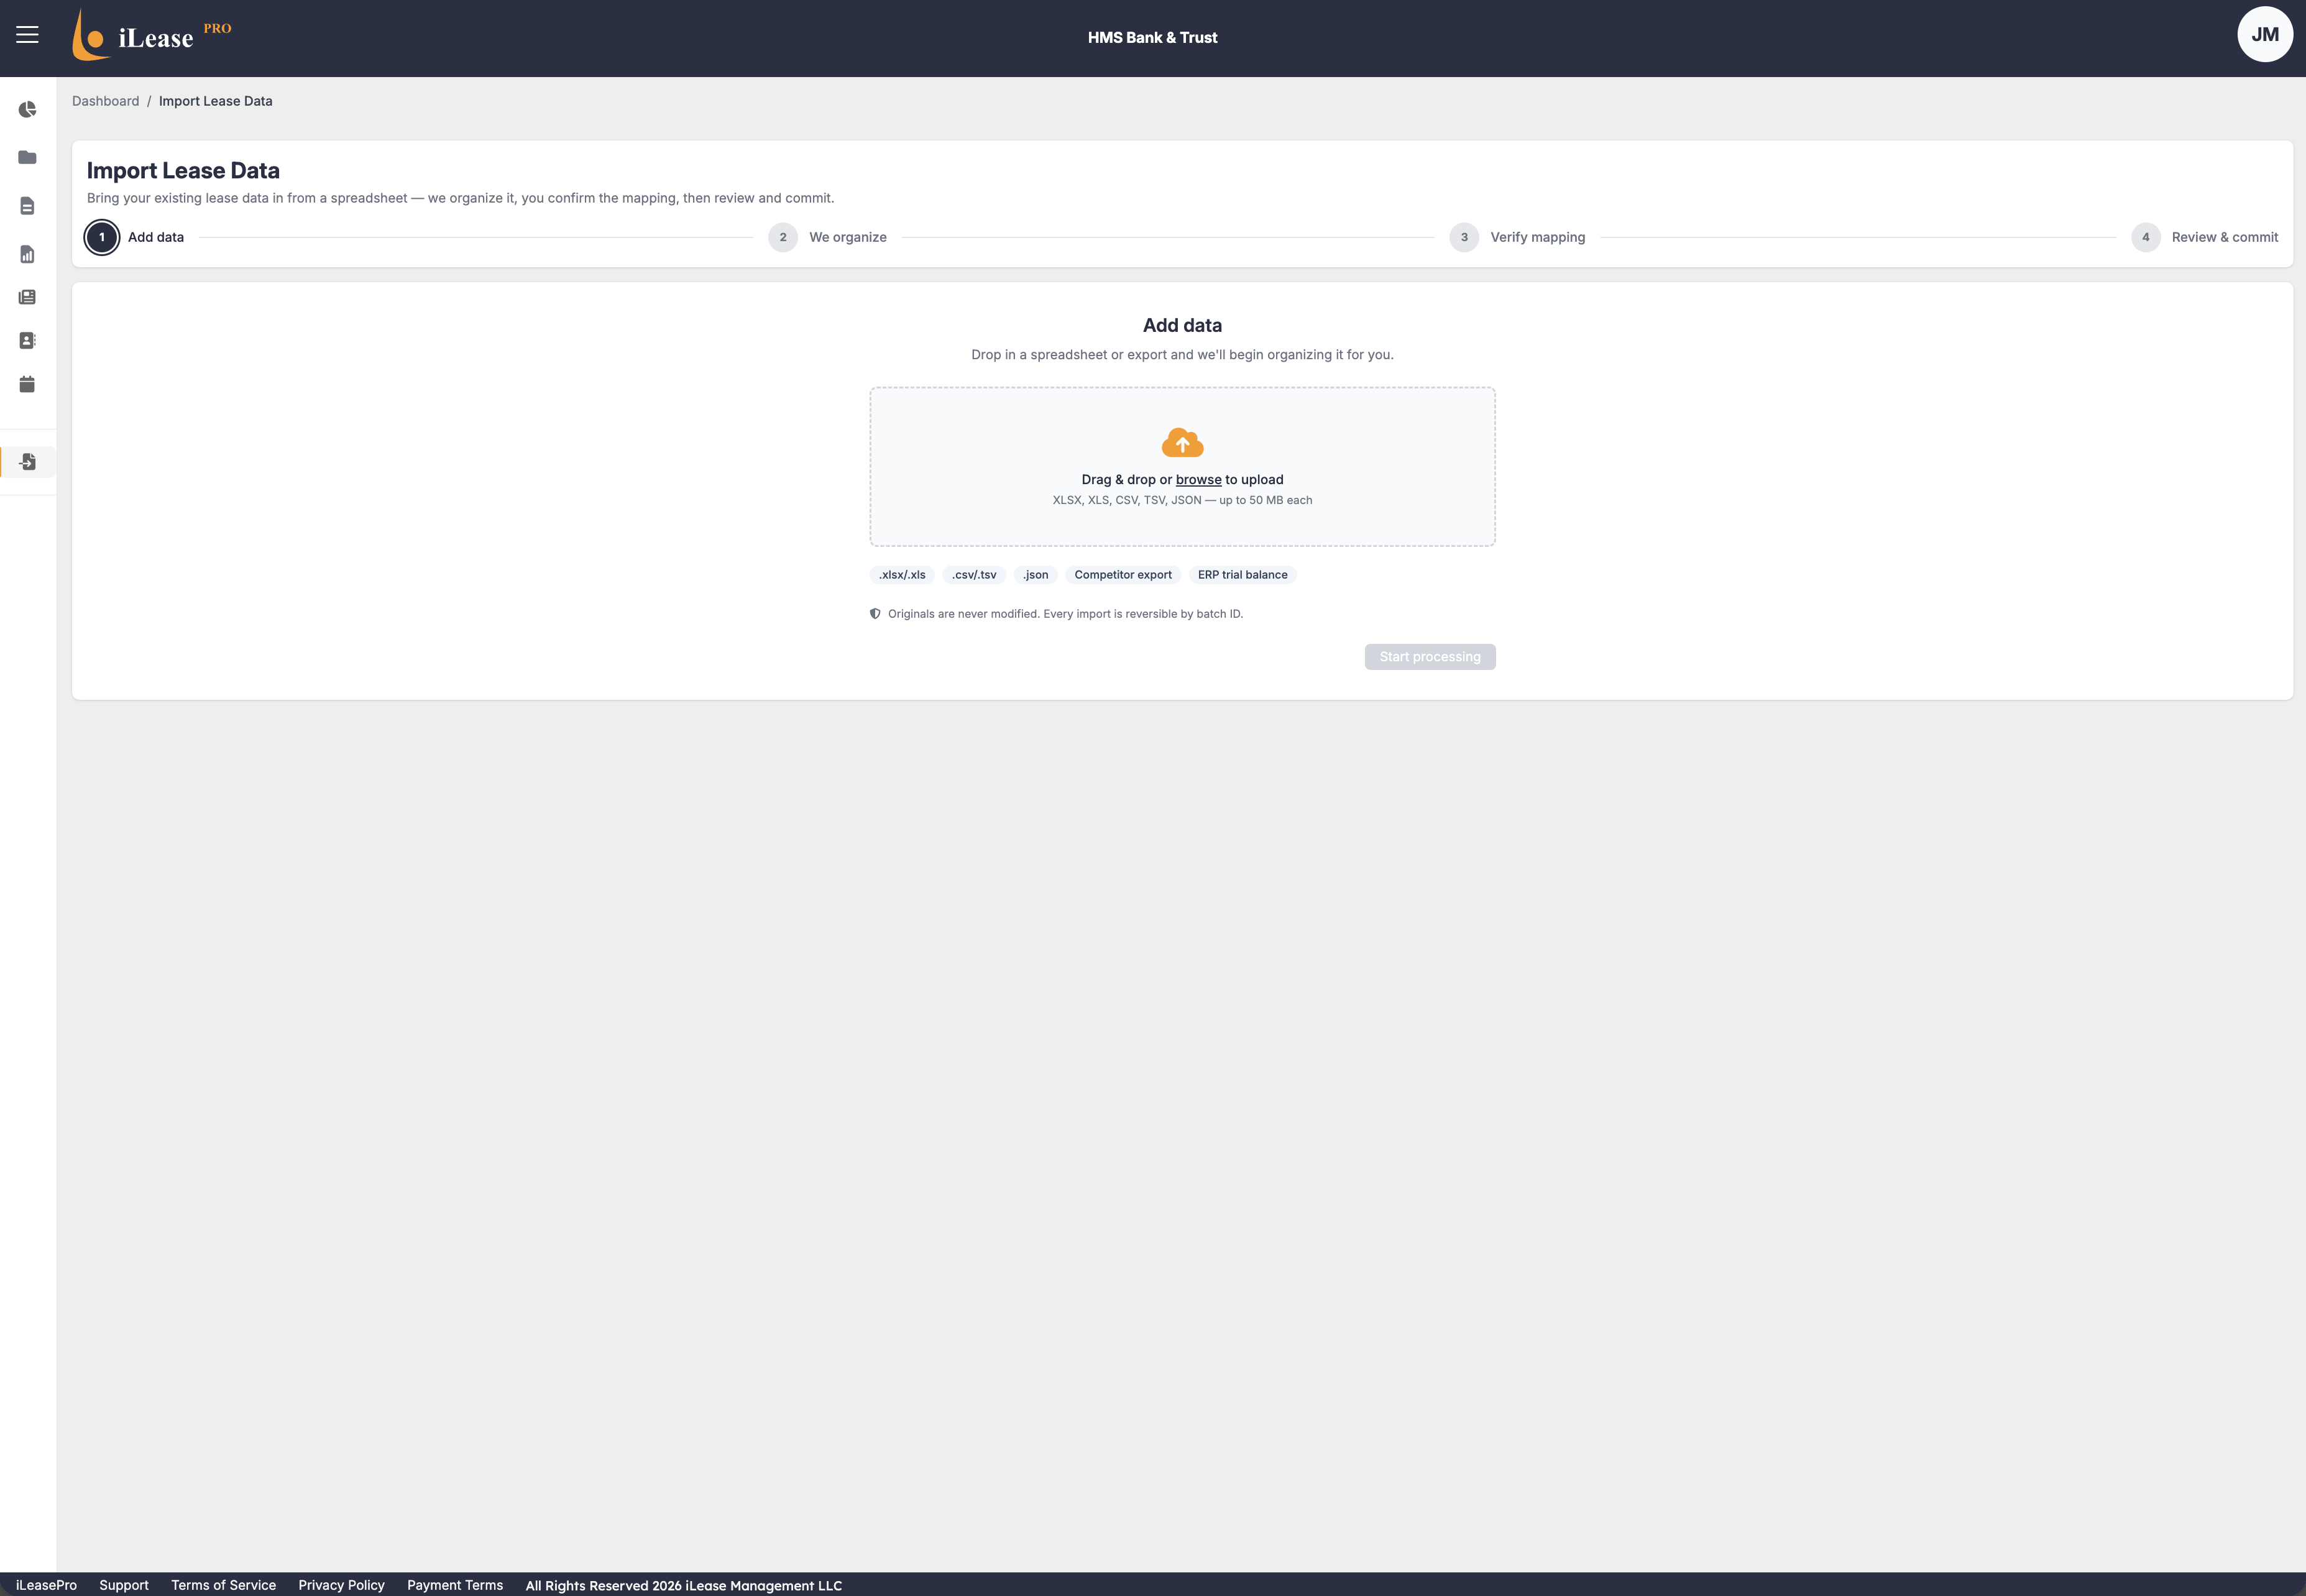Screen dimensions: 2306x1596
Task: Open the JM user avatar menu
Action: pyautogui.click(x=2264, y=35)
